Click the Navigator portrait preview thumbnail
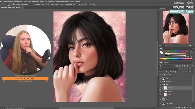 (x=176, y=27)
